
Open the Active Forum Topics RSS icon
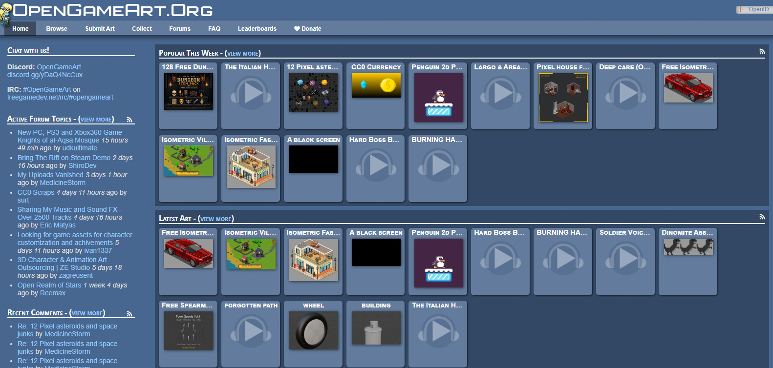[129, 120]
